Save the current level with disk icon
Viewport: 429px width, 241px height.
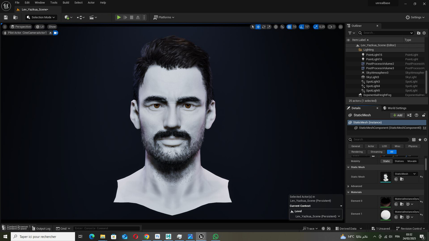coord(6,17)
